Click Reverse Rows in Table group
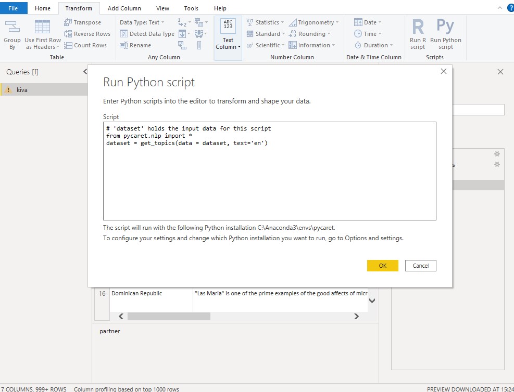514x392 pixels. click(x=87, y=34)
